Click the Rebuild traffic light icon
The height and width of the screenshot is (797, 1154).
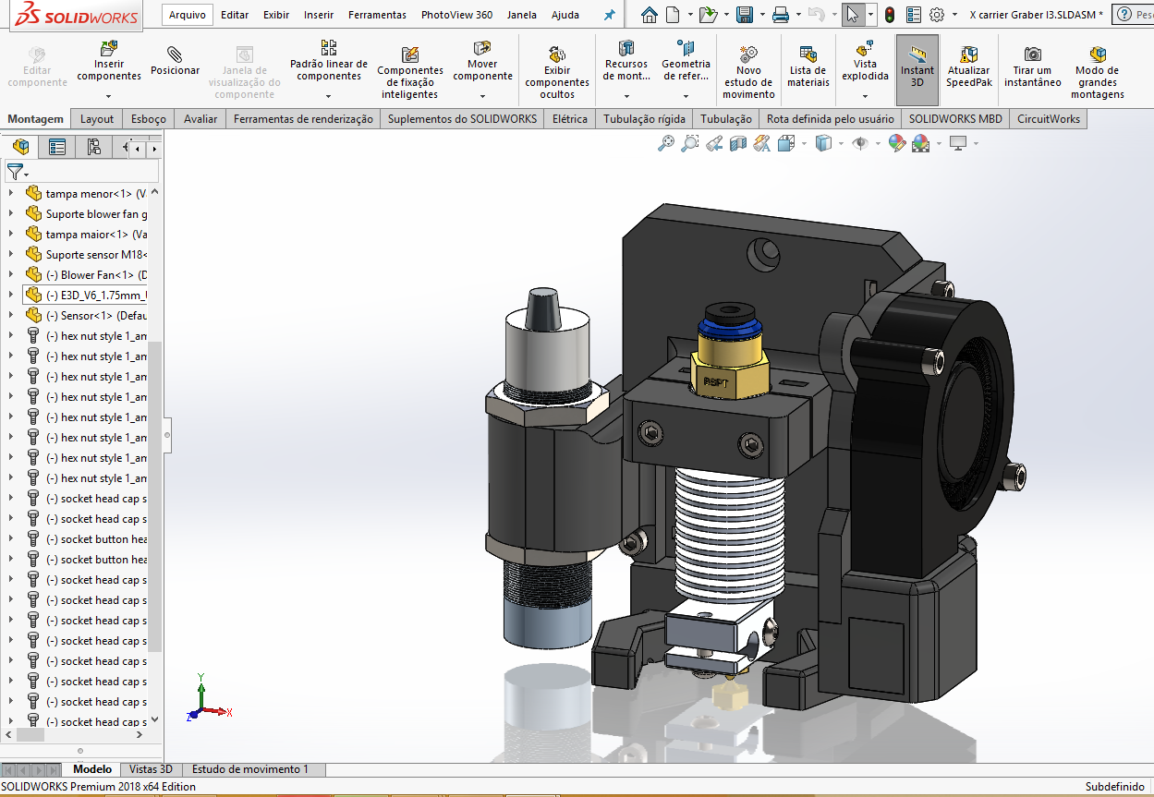(890, 15)
